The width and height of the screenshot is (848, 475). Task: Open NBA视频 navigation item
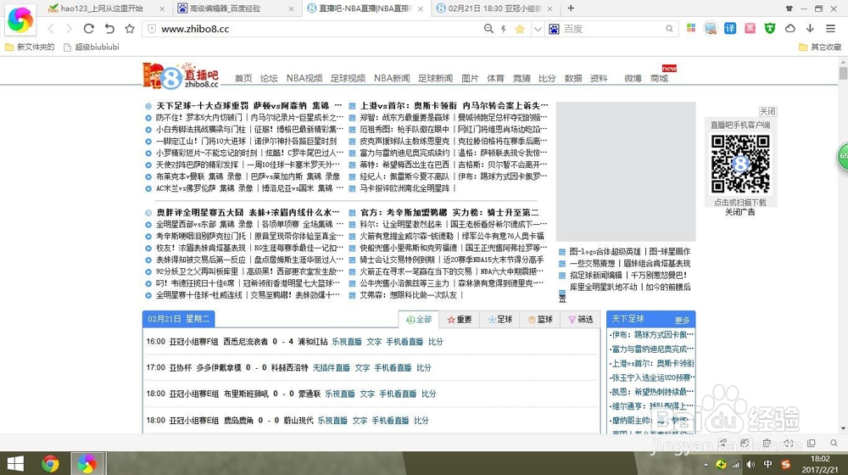point(304,78)
